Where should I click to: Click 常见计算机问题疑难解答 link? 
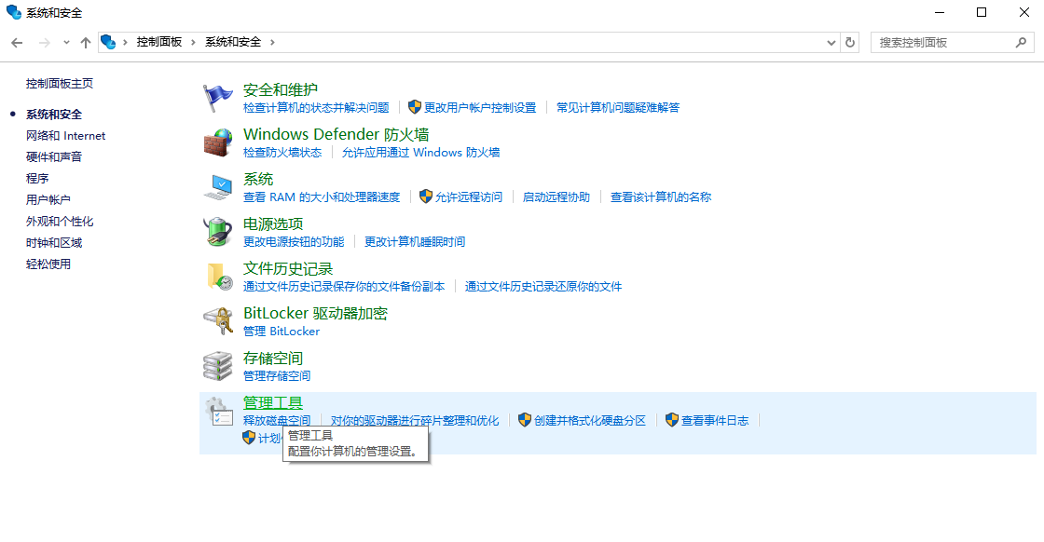tap(618, 108)
